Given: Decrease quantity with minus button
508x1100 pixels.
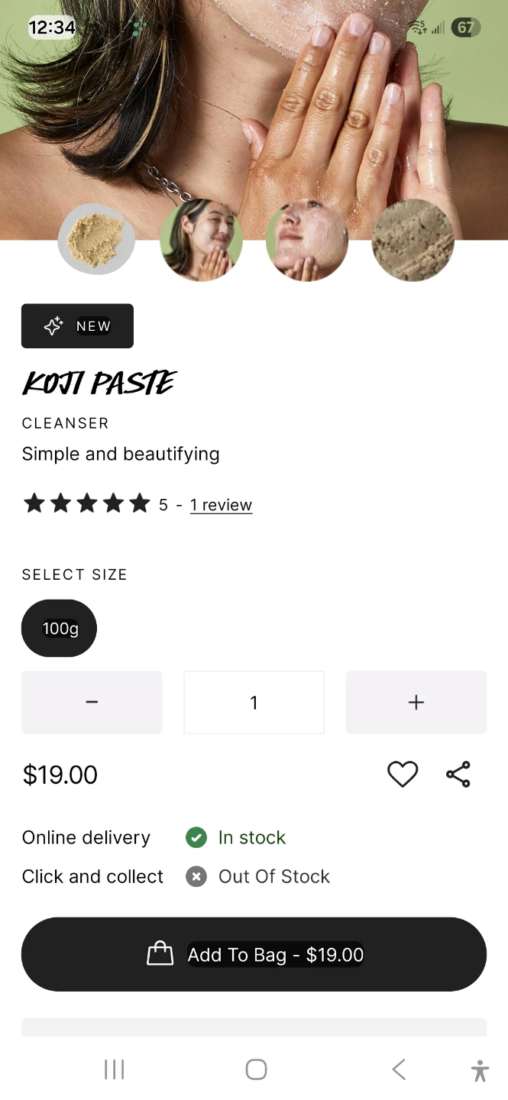Looking at the screenshot, I should [92, 702].
